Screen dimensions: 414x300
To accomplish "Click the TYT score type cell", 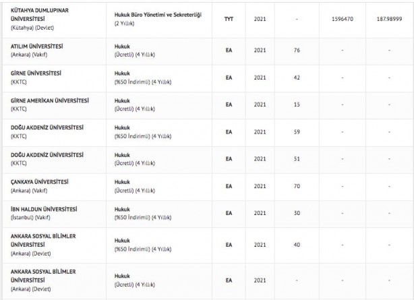I will [x=229, y=19].
